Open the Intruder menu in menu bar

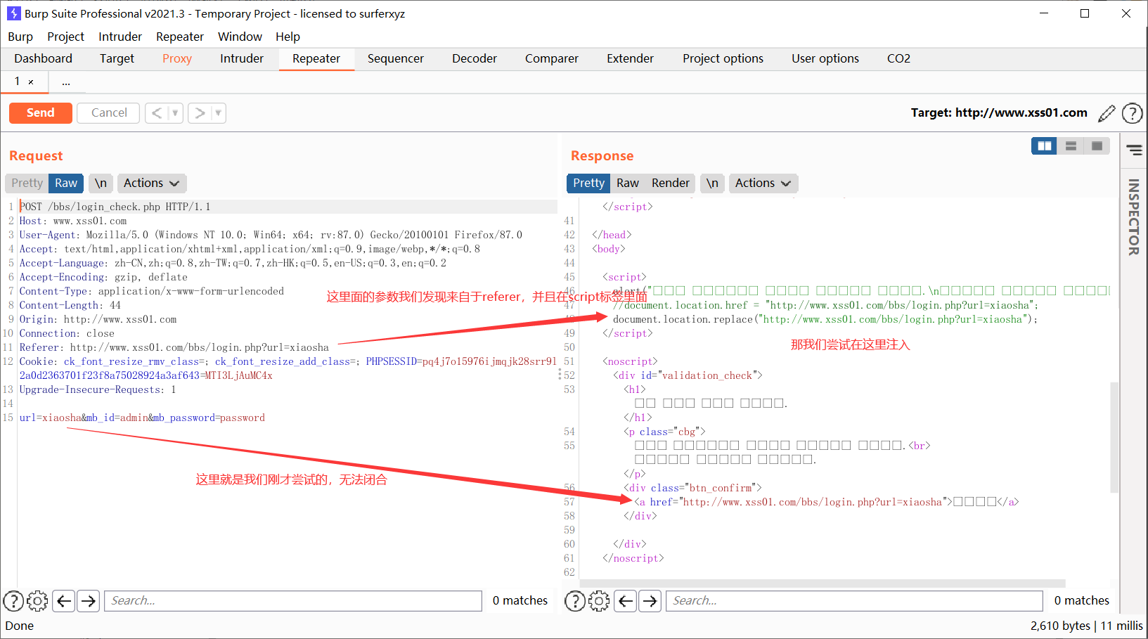120,37
